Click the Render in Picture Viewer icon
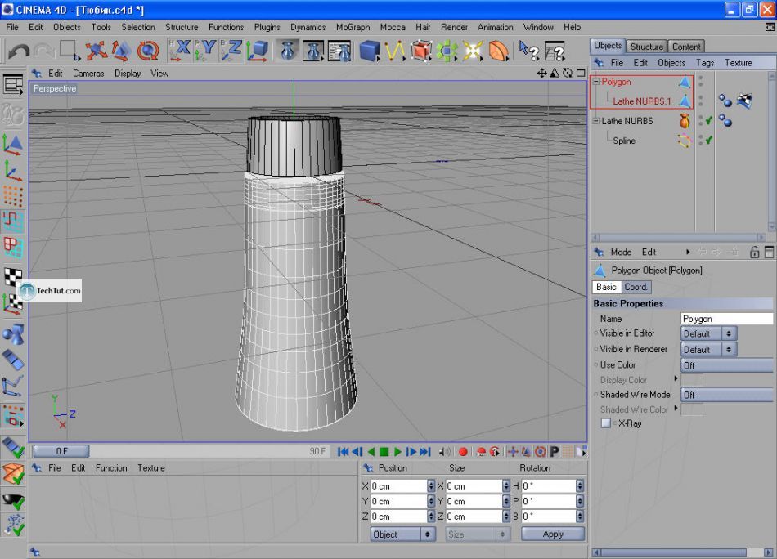 (x=313, y=51)
